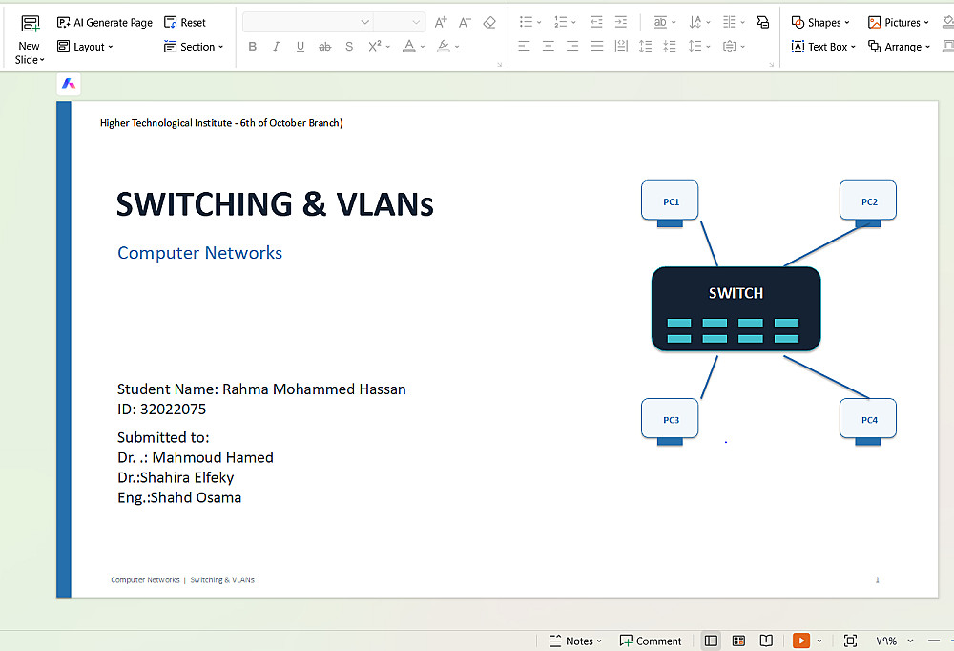This screenshot has height=651, width=954.
Task: Toggle Italic text style
Action: coord(277,46)
